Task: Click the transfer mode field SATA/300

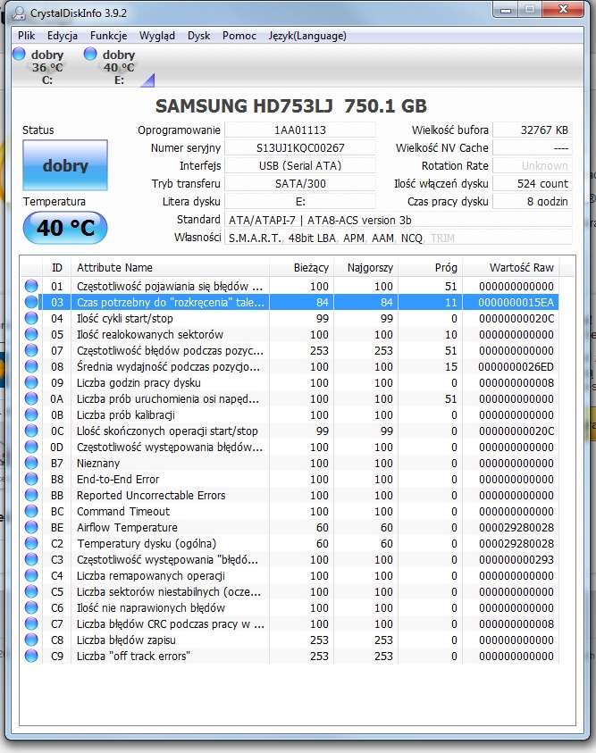Action: click(x=300, y=183)
